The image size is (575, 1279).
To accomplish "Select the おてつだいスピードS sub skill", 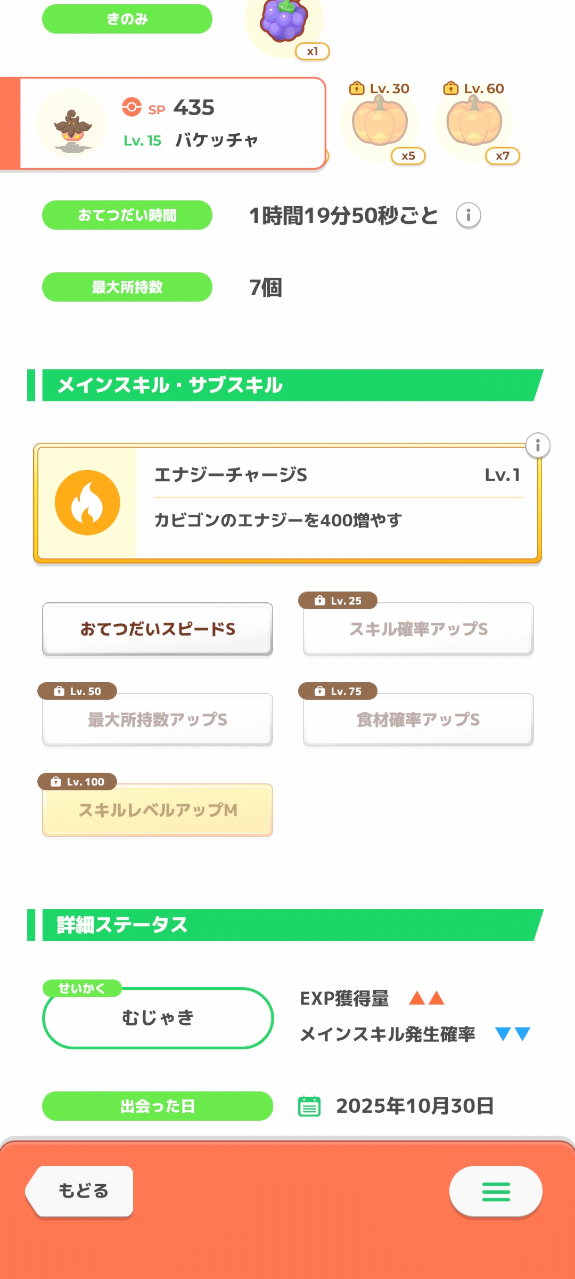I will click(x=158, y=629).
